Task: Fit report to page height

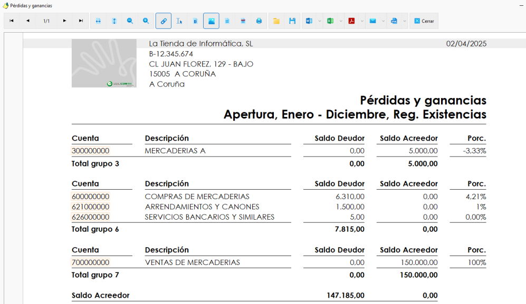Action: tap(114, 21)
